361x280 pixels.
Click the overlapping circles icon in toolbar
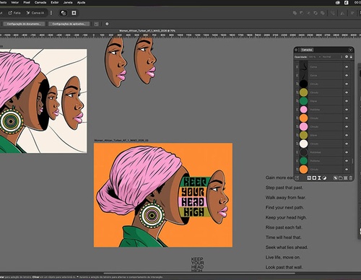click(64, 13)
